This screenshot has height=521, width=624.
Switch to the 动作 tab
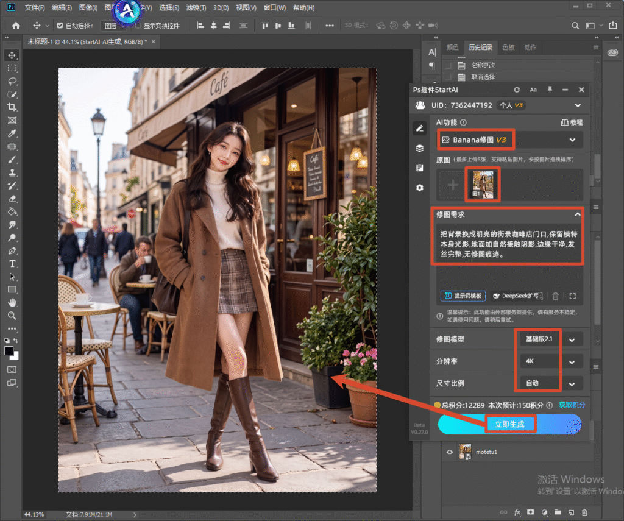[531, 48]
